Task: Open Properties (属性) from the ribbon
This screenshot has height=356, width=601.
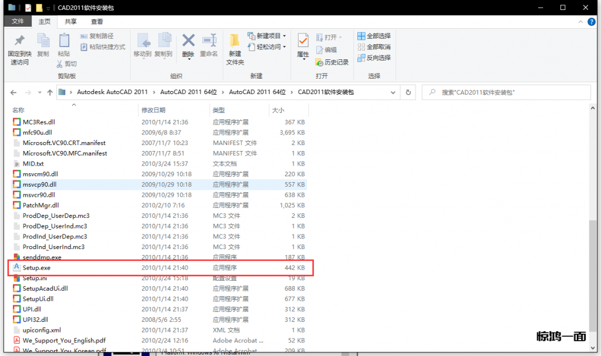Action: (x=303, y=43)
